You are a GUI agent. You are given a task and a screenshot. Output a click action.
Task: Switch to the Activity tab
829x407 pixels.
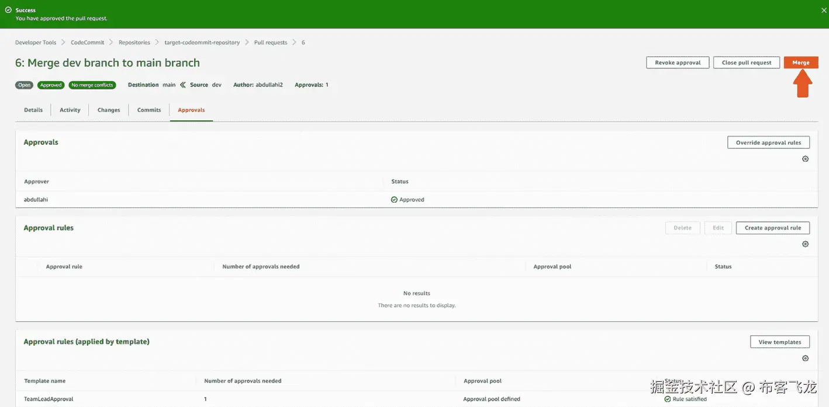(x=70, y=110)
